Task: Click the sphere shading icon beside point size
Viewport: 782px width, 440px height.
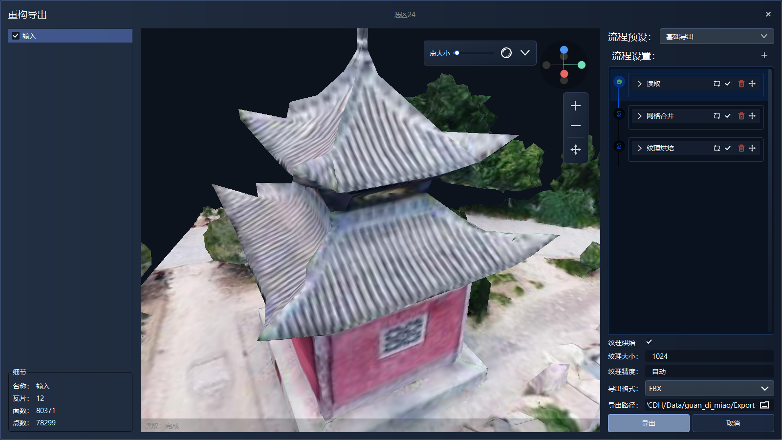Action: tap(506, 53)
